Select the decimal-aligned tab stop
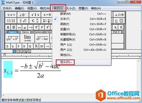Image resolution: width=142 pixels, height=103 pixels. [29, 51]
